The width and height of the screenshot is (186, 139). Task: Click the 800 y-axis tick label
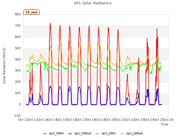(18, 14)
